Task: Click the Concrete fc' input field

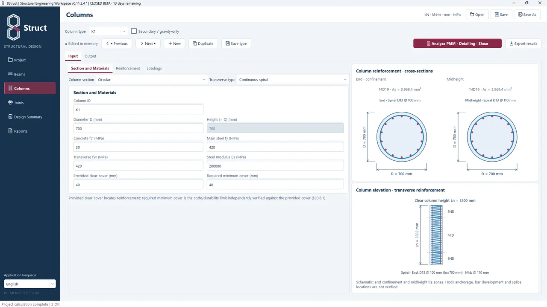Action: coord(138,147)
